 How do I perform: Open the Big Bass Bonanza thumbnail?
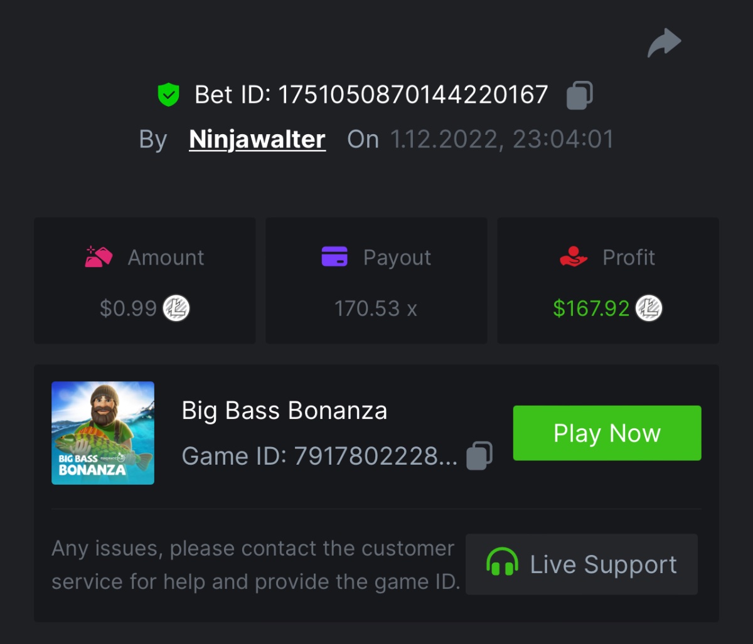103,433
